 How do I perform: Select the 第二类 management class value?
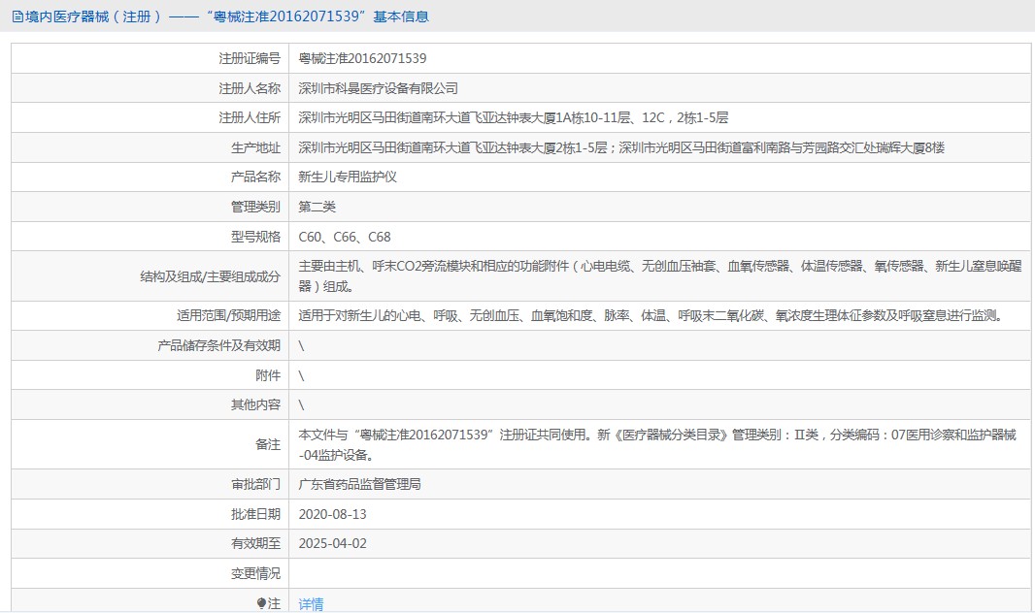317,207
